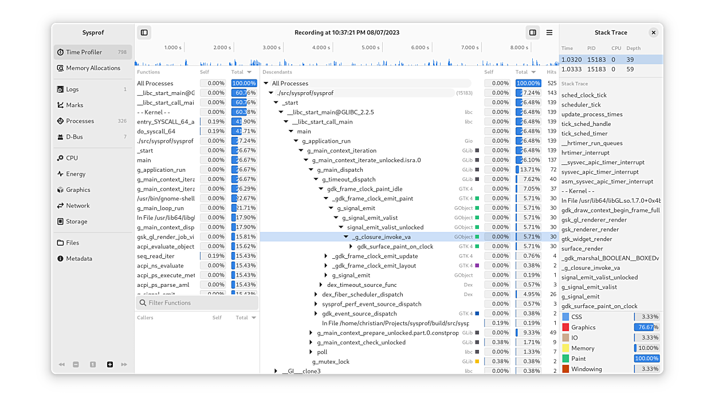Collapse the g_main_dispatch tree row

pyautogui.click(x=311, y=170)
